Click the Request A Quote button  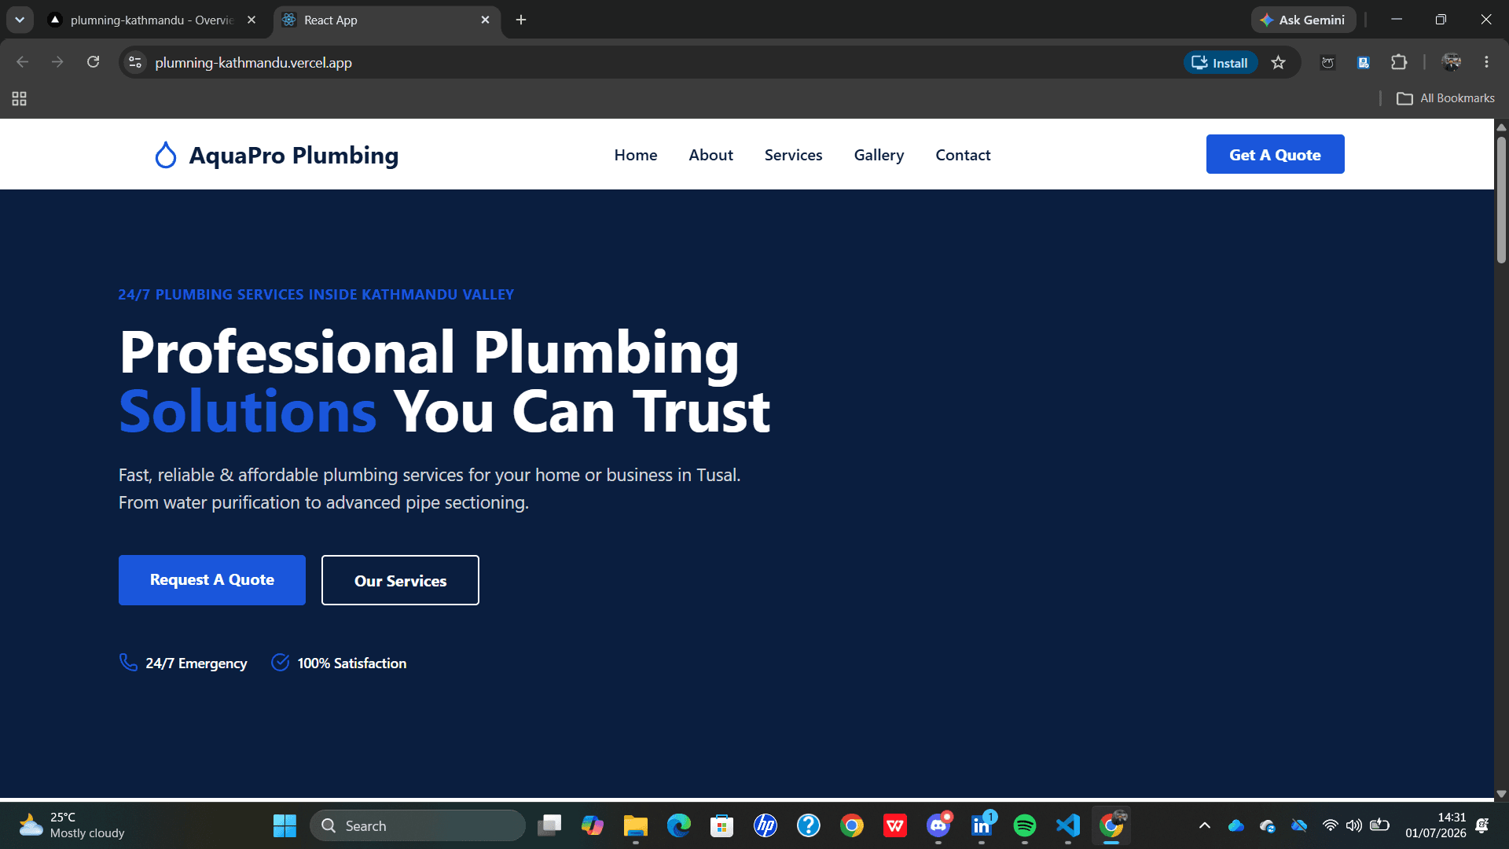pyautogui.click(x=212, y=580)
